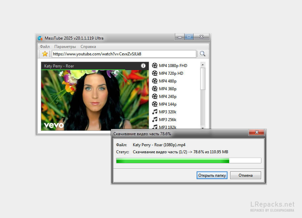This screenshot has height=218, width=302.
Task: Click the MassTube app icon in title bar
Action: pos(40,38)
